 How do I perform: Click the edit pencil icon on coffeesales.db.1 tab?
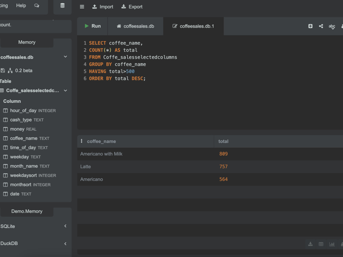175,26
